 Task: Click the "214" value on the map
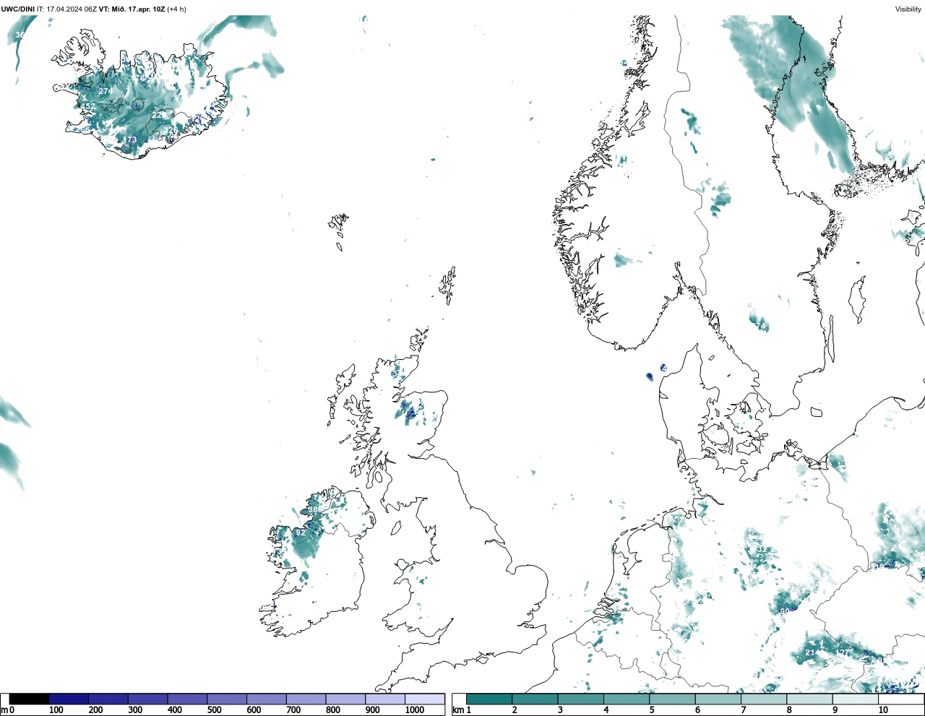coord(812,652)
